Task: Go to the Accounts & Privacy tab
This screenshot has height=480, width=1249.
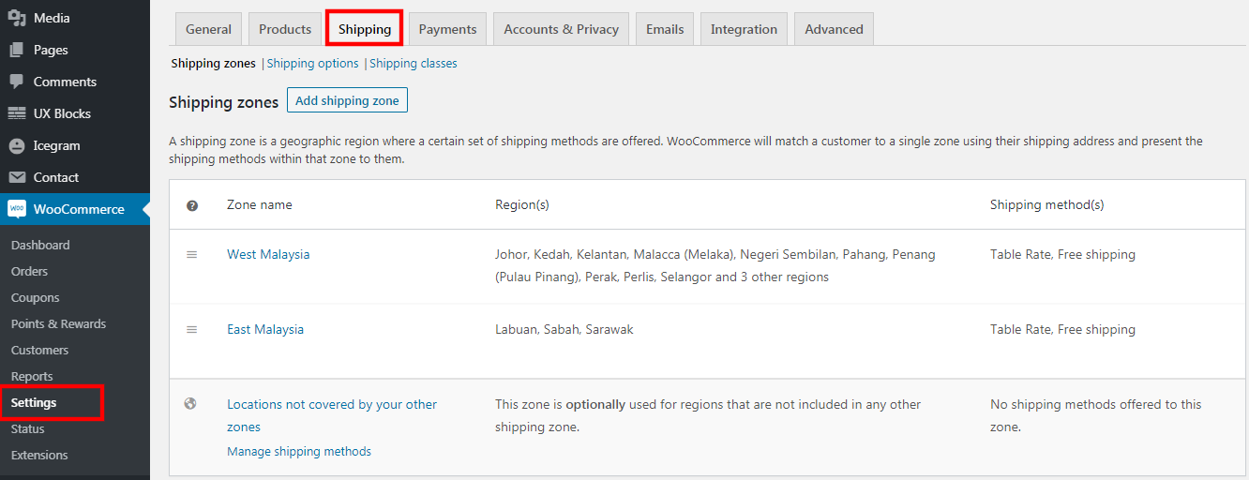Action: point(562,29)
